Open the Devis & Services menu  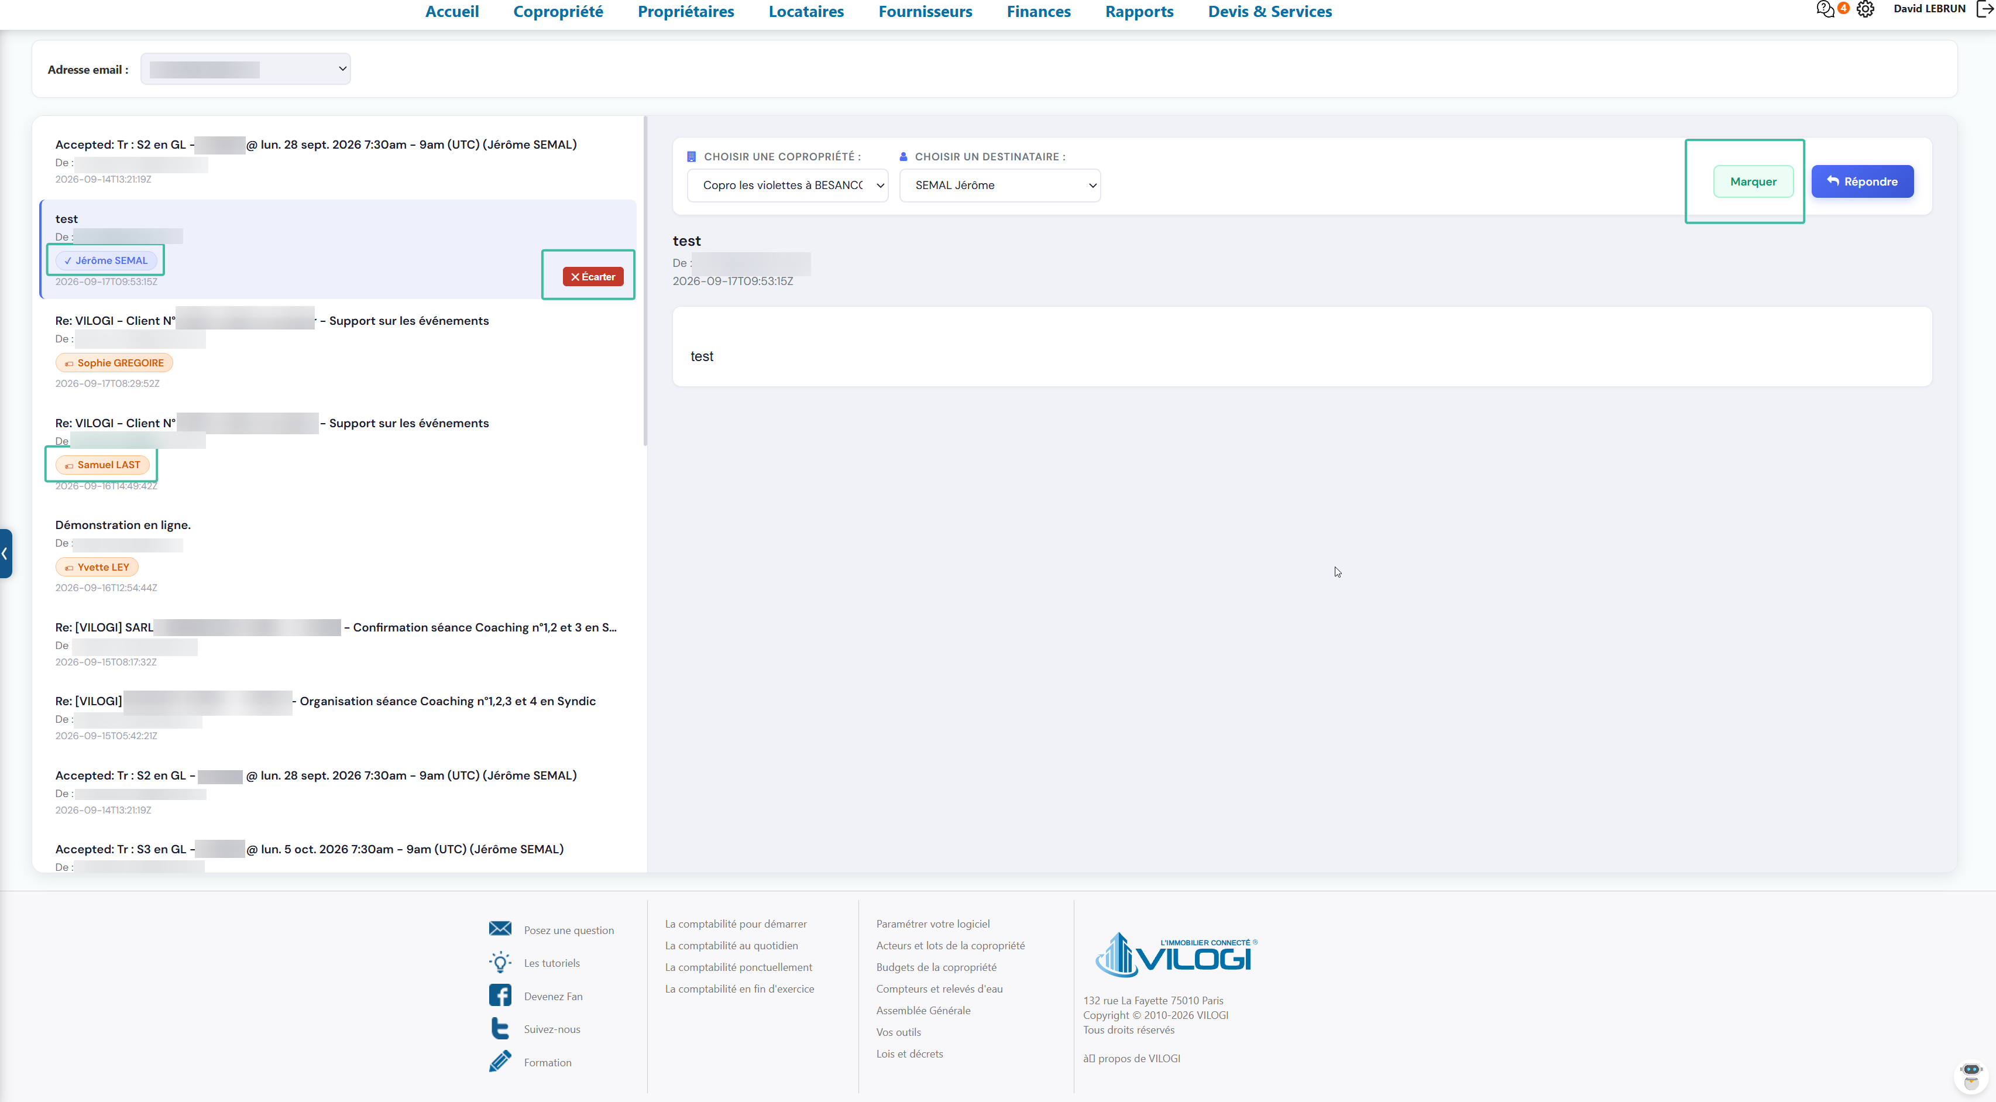tap(1270, 12)
